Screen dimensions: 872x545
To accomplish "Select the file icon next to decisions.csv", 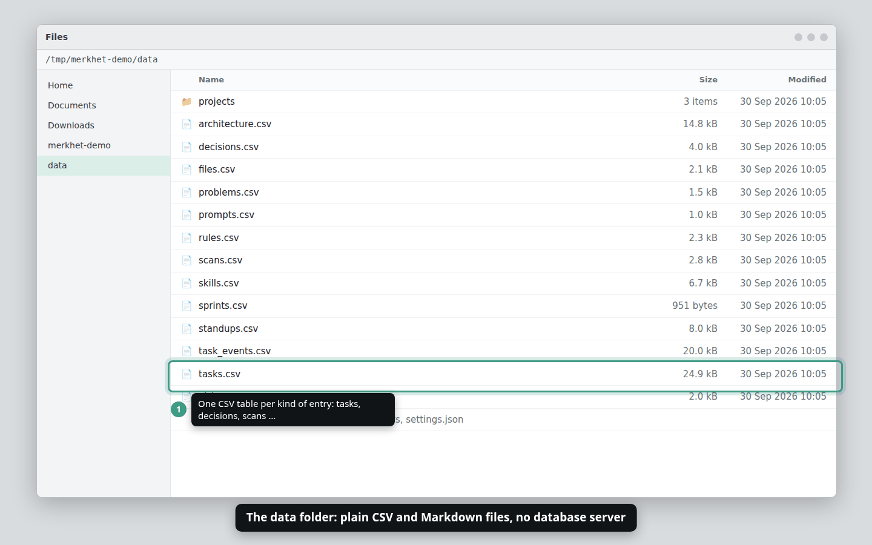I will (187, 147).
